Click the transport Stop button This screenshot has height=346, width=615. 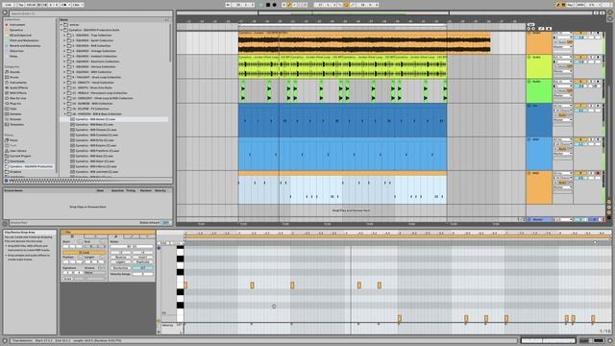tap(268, 5)
